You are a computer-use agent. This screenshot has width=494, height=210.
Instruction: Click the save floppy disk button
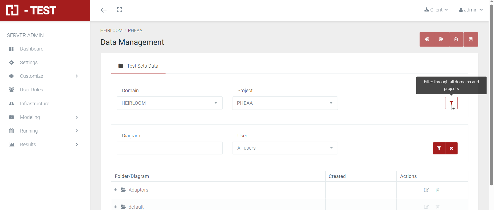point(471,40)
